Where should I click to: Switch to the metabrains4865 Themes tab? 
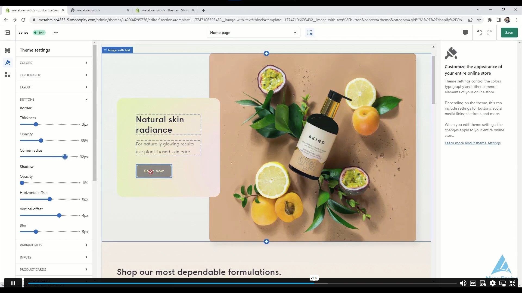[x=165, y=10]
